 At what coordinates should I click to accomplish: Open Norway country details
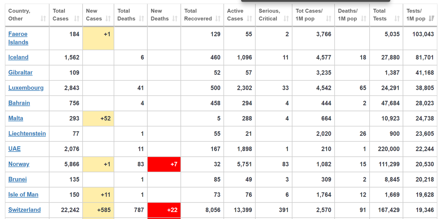(19, 164)
